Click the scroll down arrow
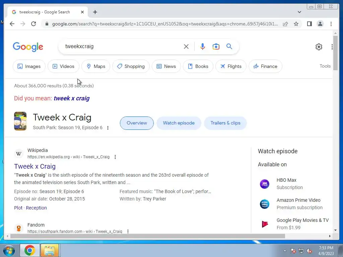 coord(335,230)
